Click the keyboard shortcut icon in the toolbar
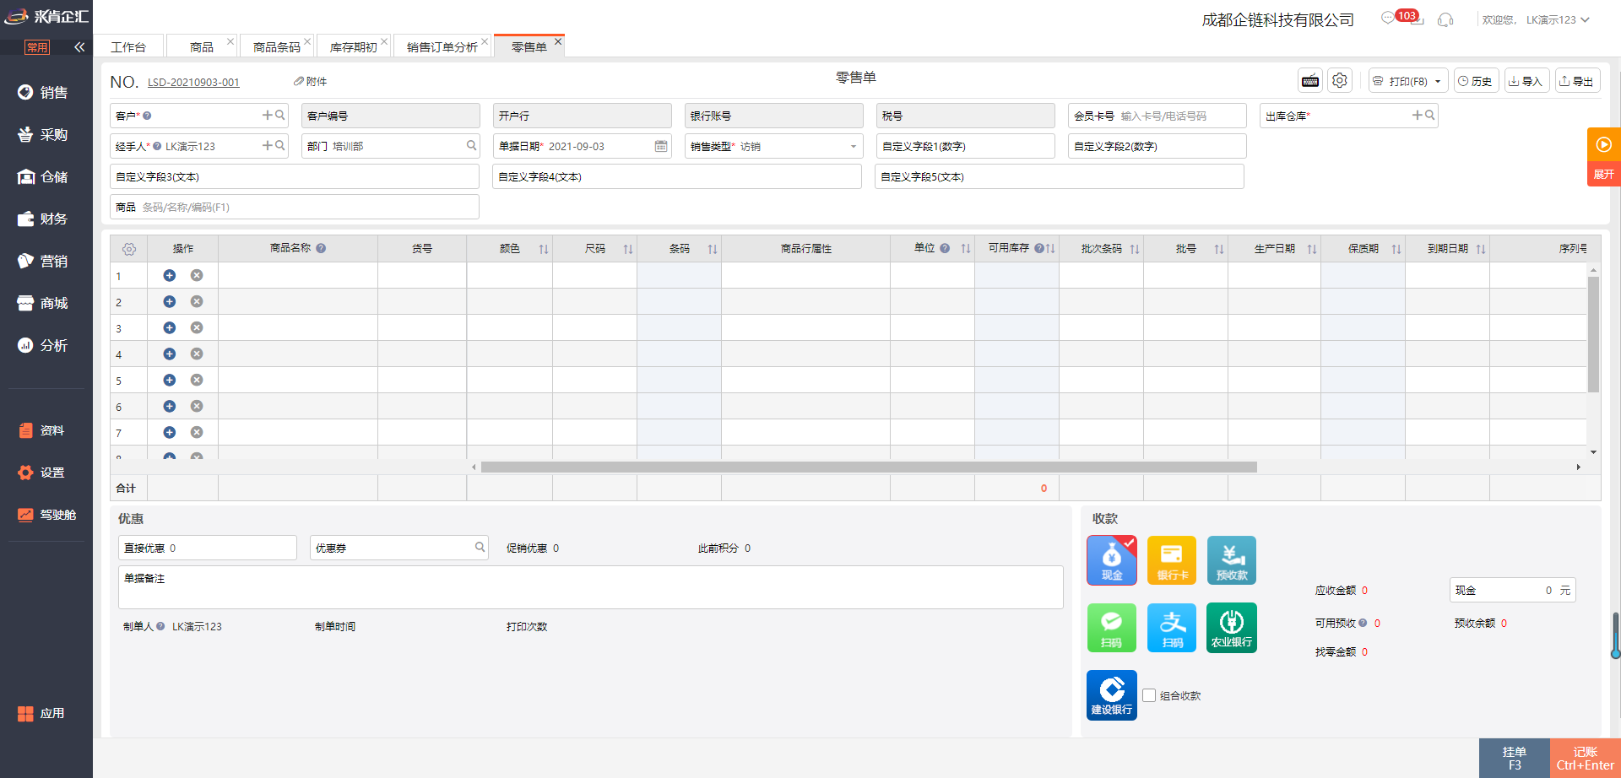 (x=1309, y=81)
